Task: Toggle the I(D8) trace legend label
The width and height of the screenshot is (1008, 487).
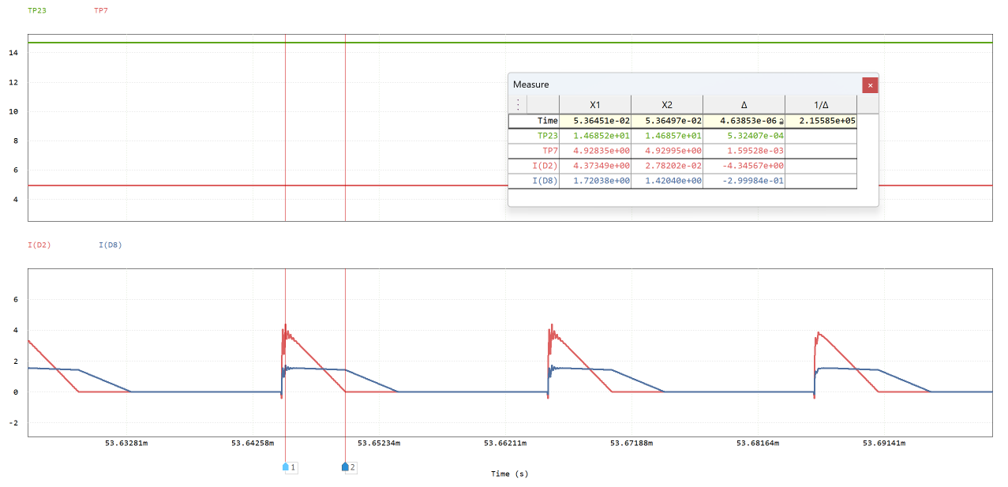Action: click(x=108, y=245)
